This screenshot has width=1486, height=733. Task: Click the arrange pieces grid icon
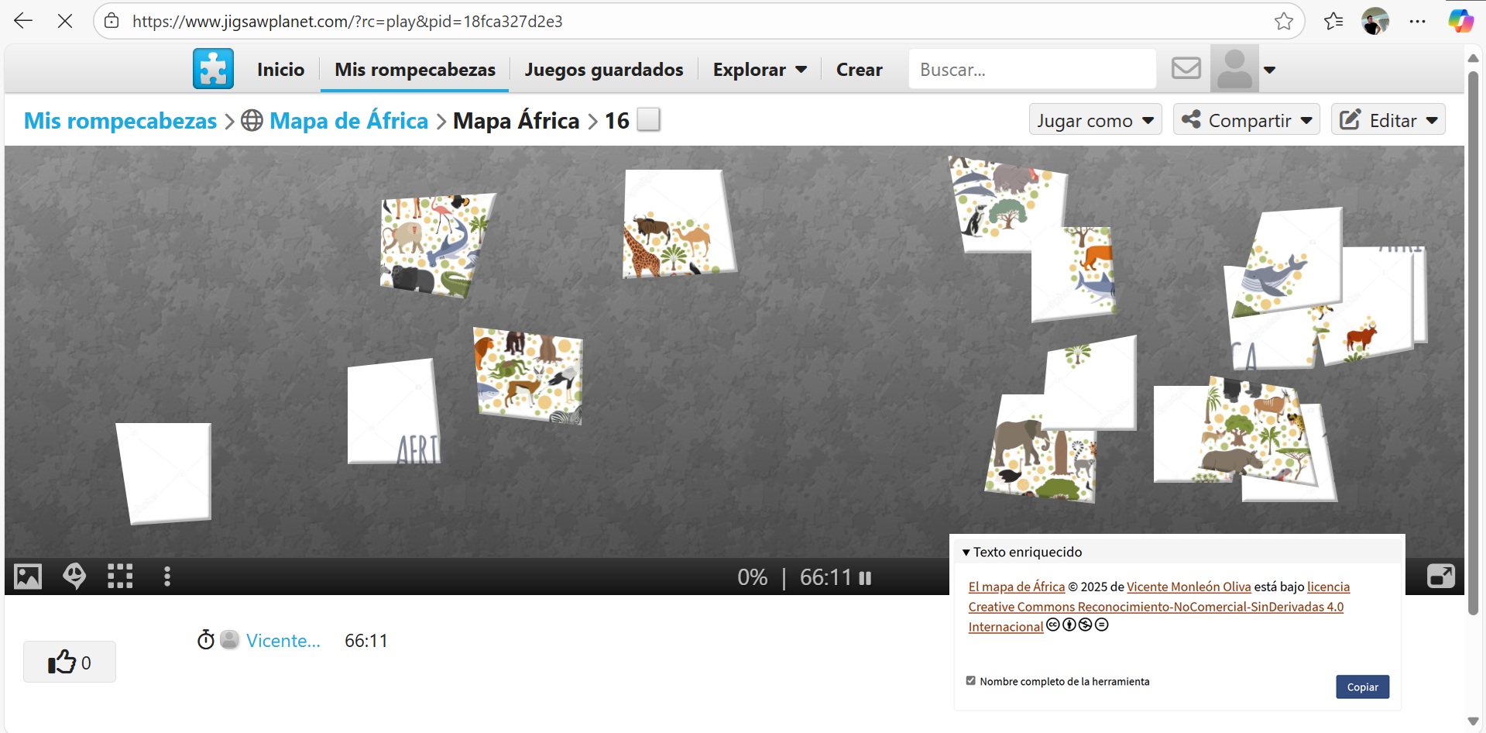pos(121,576)
